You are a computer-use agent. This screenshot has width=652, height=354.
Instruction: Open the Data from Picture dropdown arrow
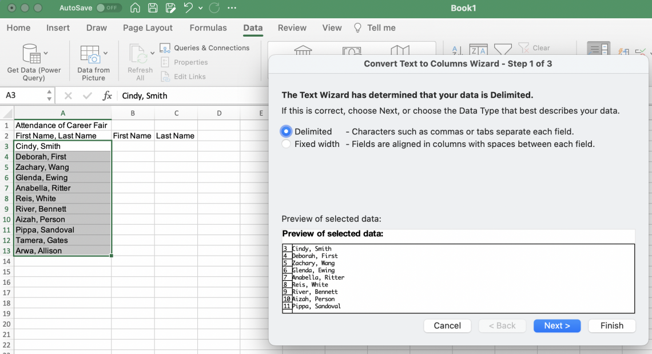point(106,54)
